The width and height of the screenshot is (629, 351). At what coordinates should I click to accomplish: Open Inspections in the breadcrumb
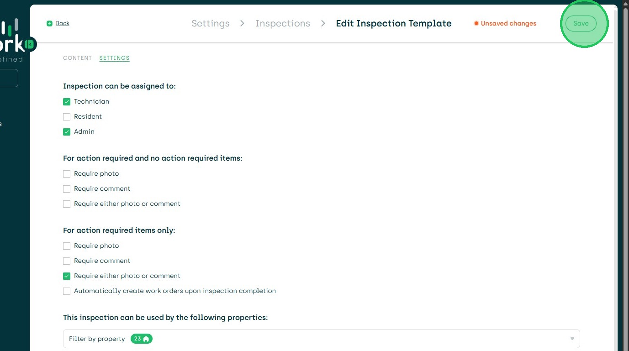pyautogui.click(x=283, y=23)
